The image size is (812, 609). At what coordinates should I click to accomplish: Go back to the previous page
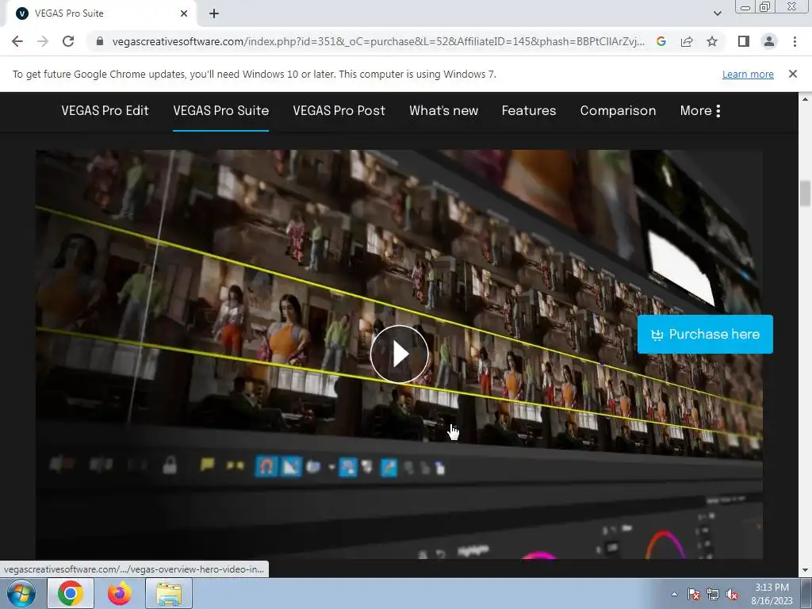[17, 41]
